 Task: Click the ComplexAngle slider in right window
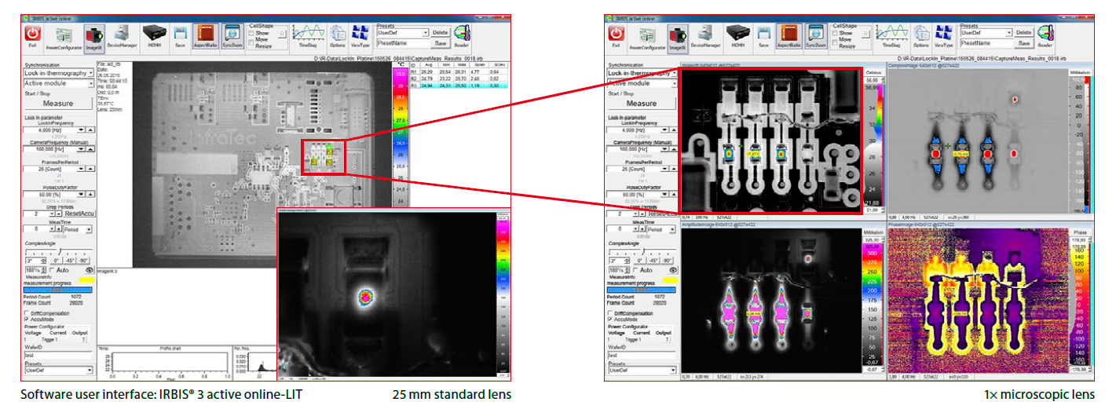click(x=642, y=251)
